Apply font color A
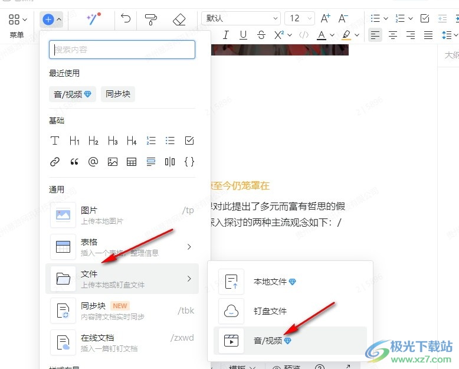Image resolution: width=459 pixels, height=369 pixels. click(x=322, y=35)
